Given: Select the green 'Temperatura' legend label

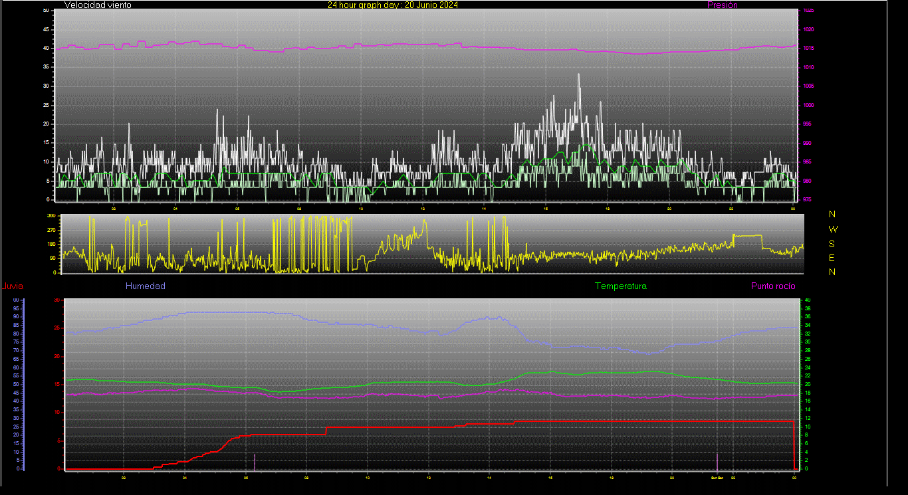Looking at the screenshot, I should pos(621,286).
